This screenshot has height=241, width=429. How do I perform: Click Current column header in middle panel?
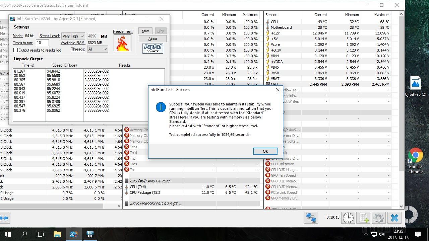coord(208,15)
